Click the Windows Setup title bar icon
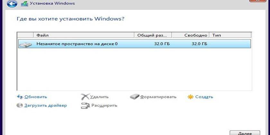270x135 pixels. pyautogui.click(x=24, y=4)
